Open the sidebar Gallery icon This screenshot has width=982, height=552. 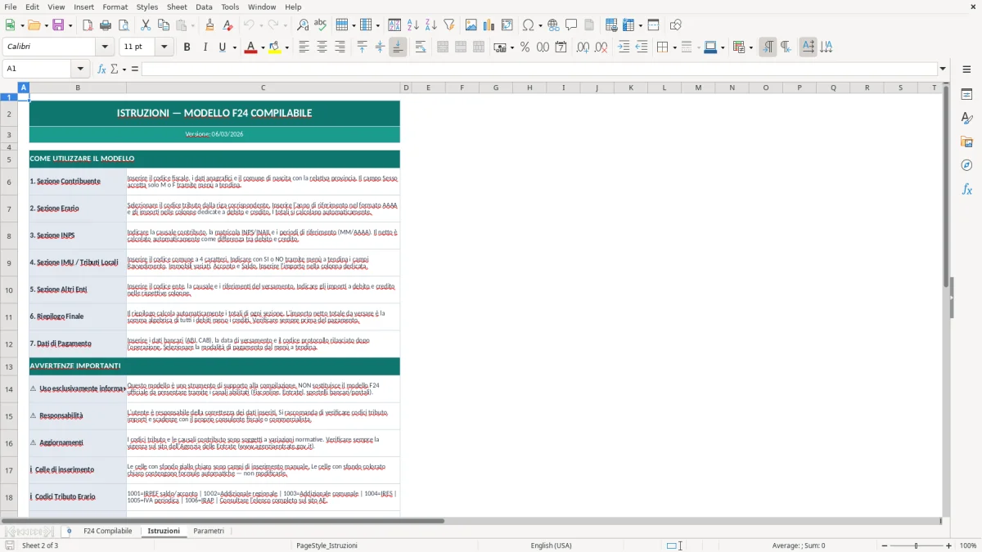966,141
